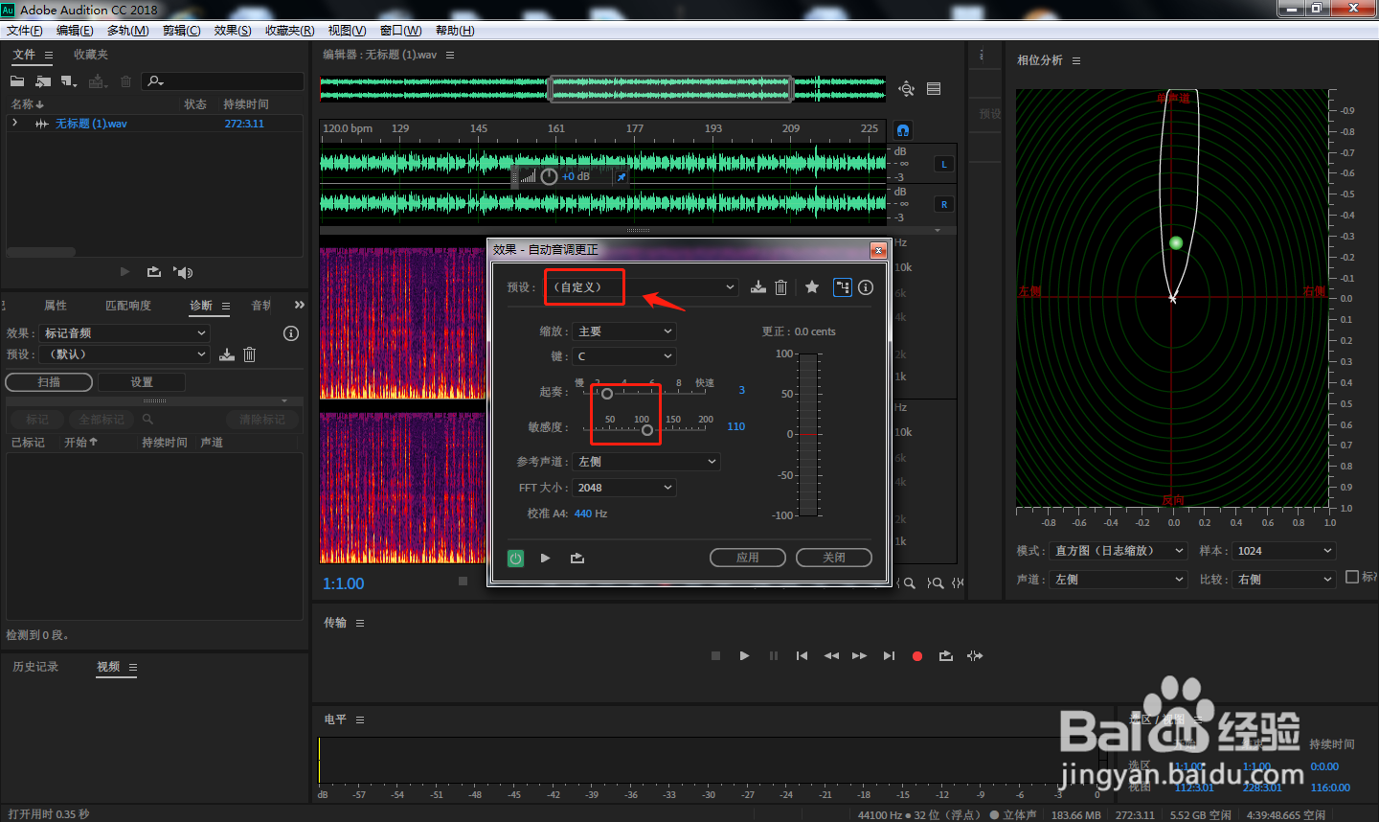Click the 设置 settings button
This screenshot has width=1379, height=822.
(142, 382)
